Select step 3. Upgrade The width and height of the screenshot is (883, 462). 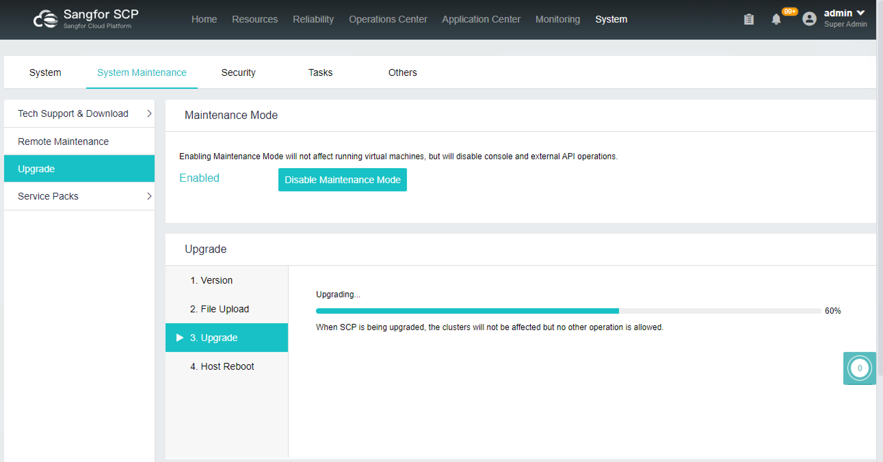pyautogui.click(x=227, y=338)
